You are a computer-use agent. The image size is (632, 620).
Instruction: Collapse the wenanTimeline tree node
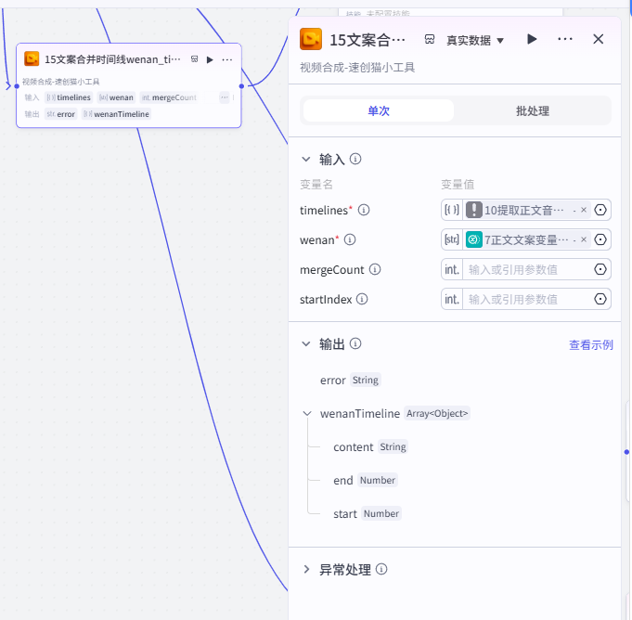point(307,414)
